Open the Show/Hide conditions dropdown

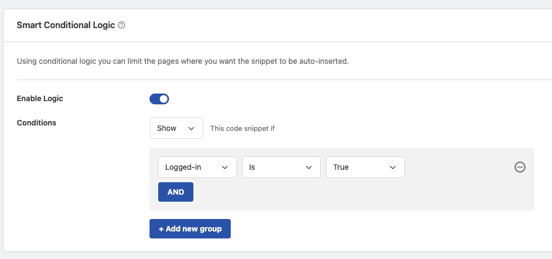pyautogui.click(x=177, y=128)
